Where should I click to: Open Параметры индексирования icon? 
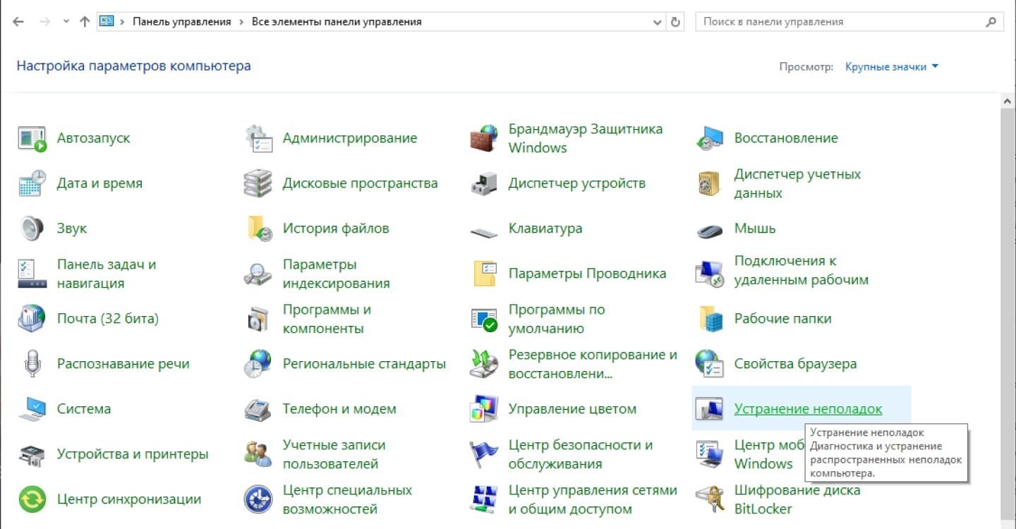point(258,274)
